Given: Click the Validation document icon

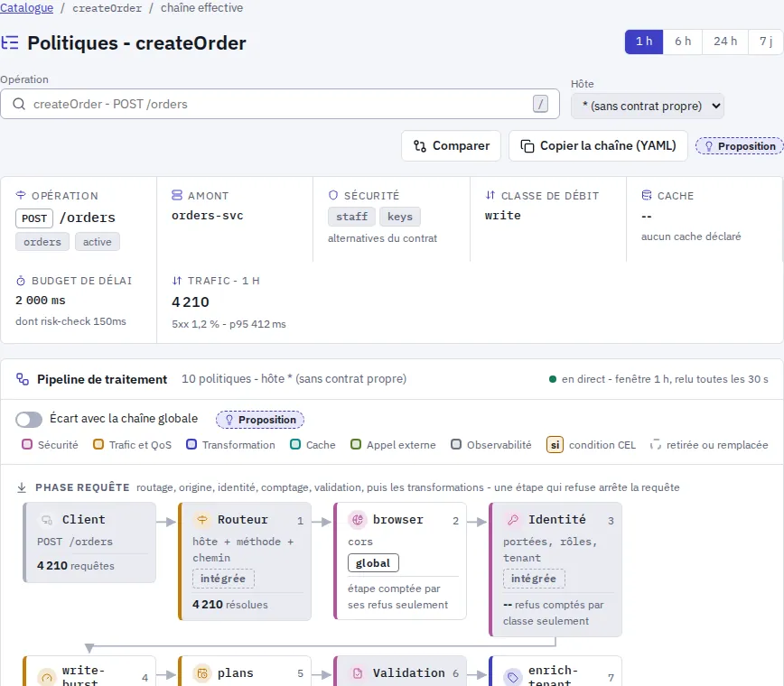Looking at the screenshot, I should (358, 674).
